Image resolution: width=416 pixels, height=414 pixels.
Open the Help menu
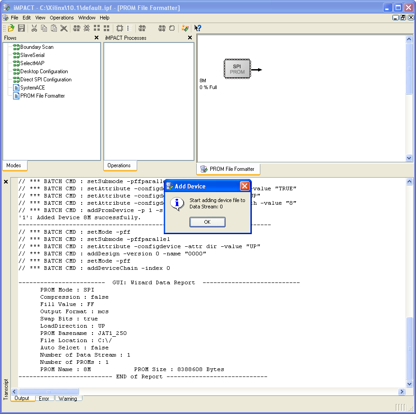[105, 18]
